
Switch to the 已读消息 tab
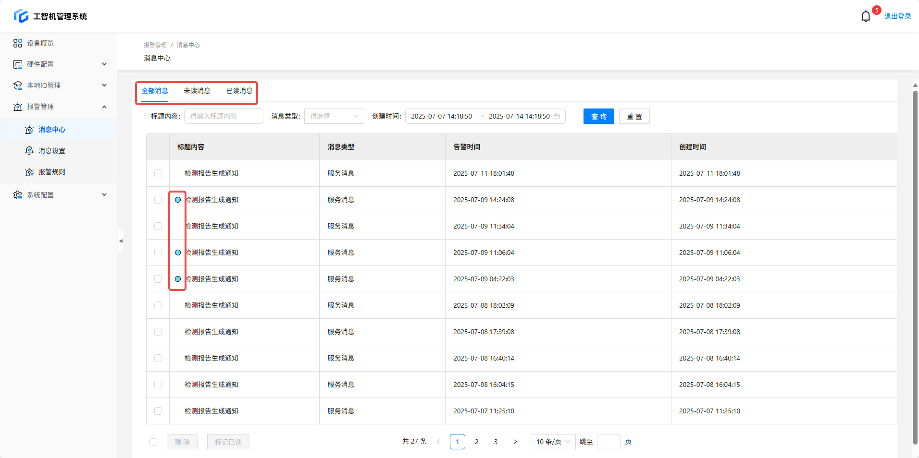239,91
